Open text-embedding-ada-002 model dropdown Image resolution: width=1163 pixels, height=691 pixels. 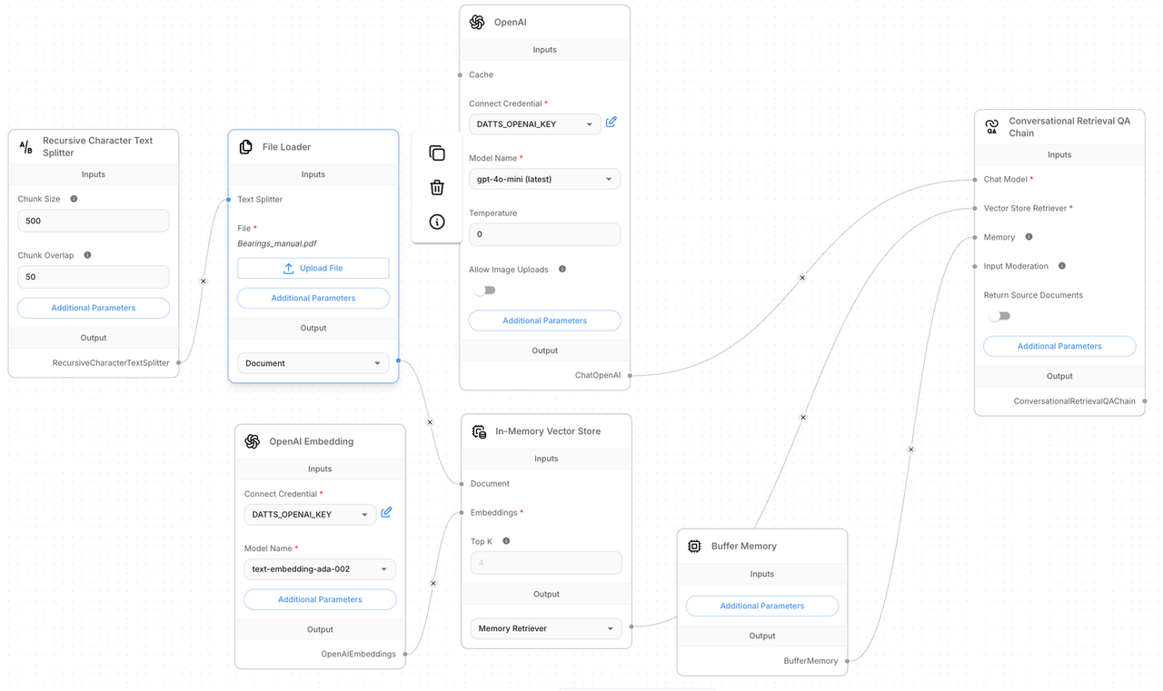click(320, 569)
